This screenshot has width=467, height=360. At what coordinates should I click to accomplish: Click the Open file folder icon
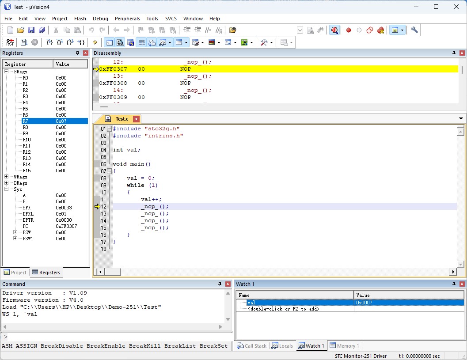pyautogui.click(x=21, y=30)
